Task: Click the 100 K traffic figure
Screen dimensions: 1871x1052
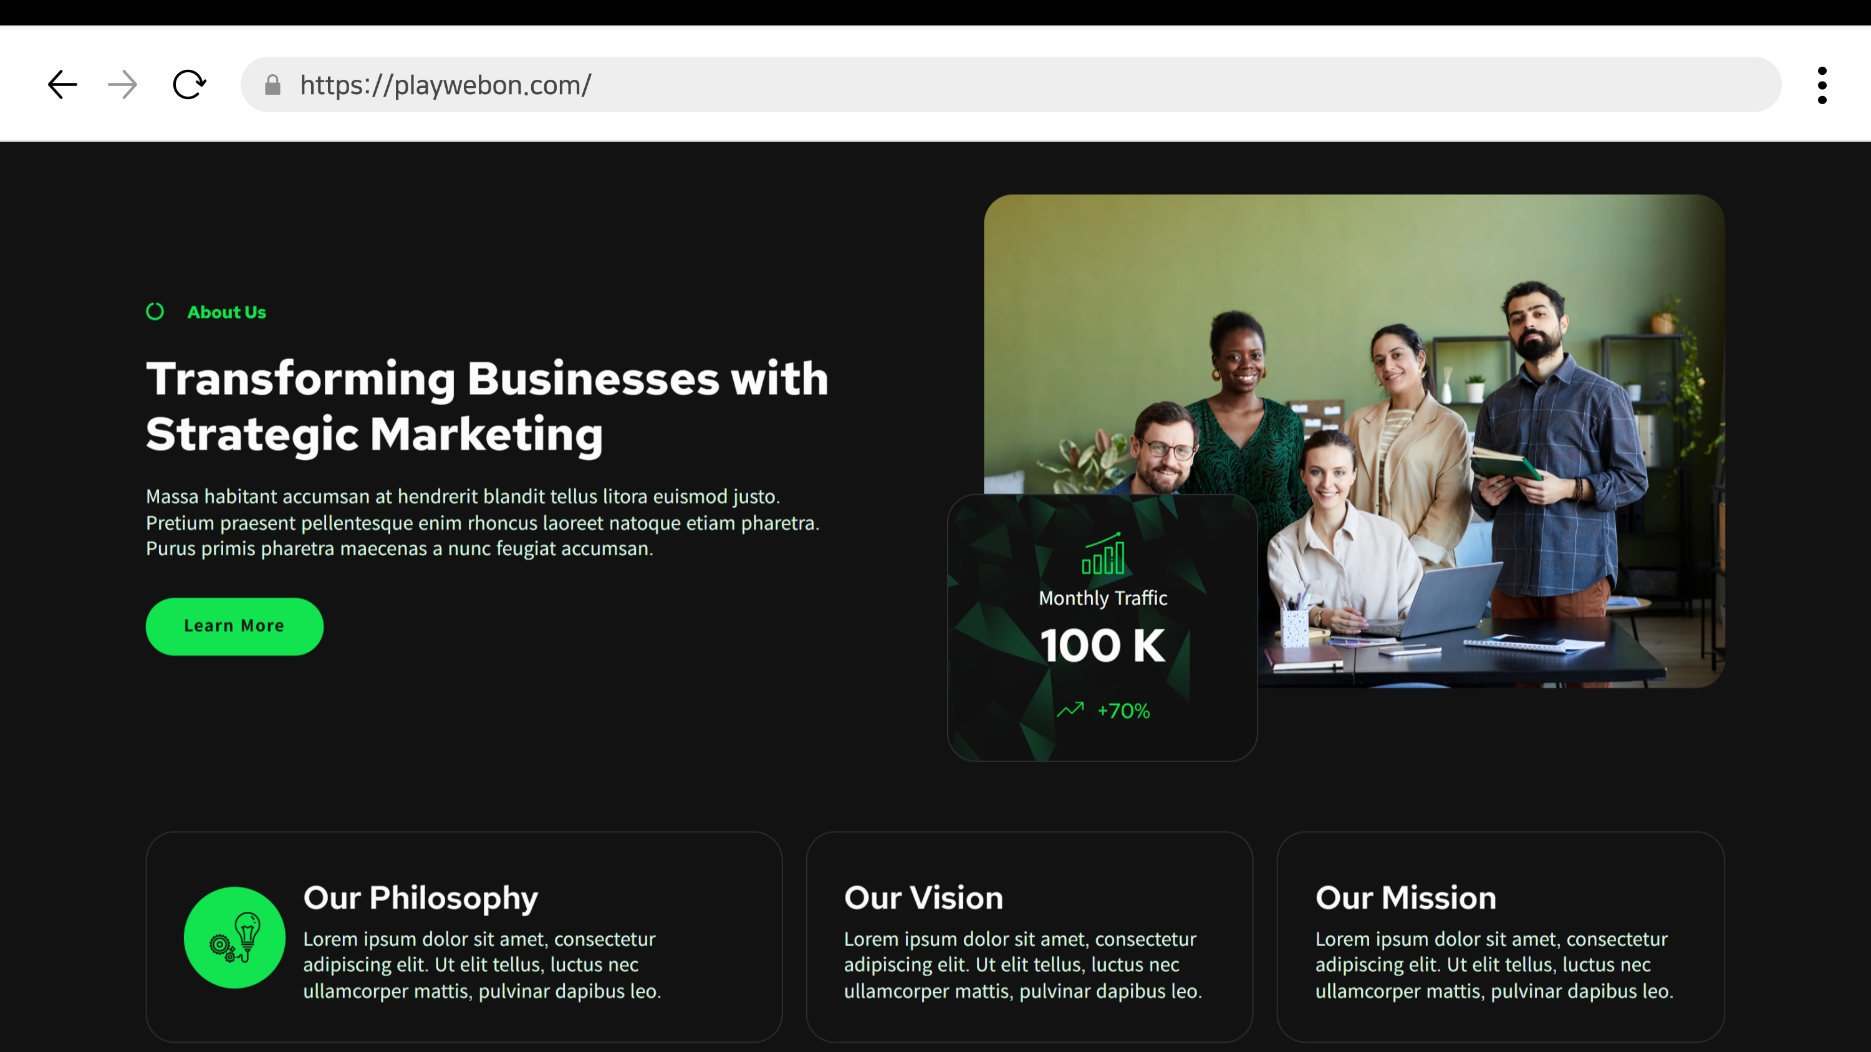Action: (1102, 646)
